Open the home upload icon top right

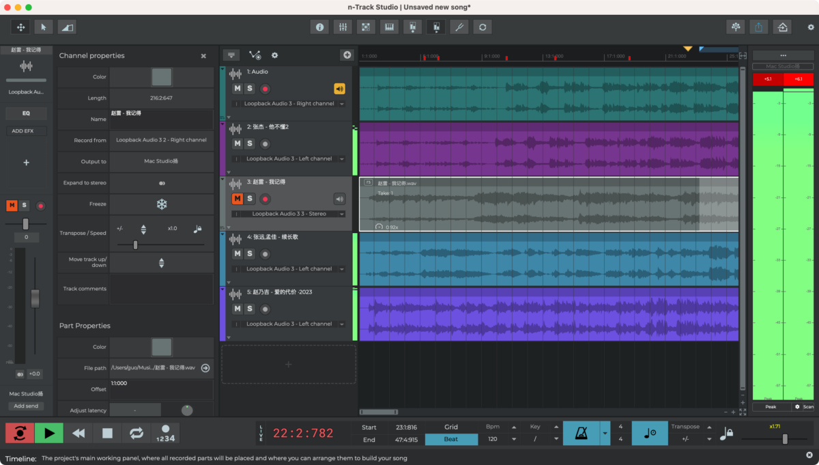click(x=782, y=27)
